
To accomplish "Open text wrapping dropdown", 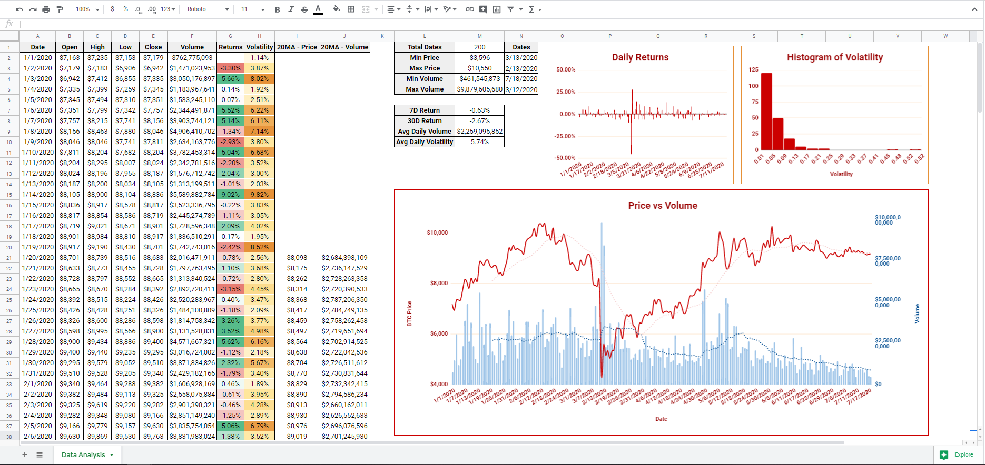I will [431, 9].
